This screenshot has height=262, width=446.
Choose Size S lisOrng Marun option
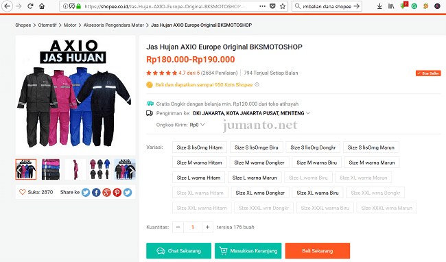pos(371,147)
